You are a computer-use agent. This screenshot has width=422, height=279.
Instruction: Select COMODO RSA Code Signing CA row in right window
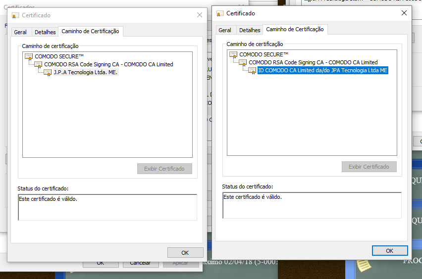pyautogui.click(x=313, y=62)
